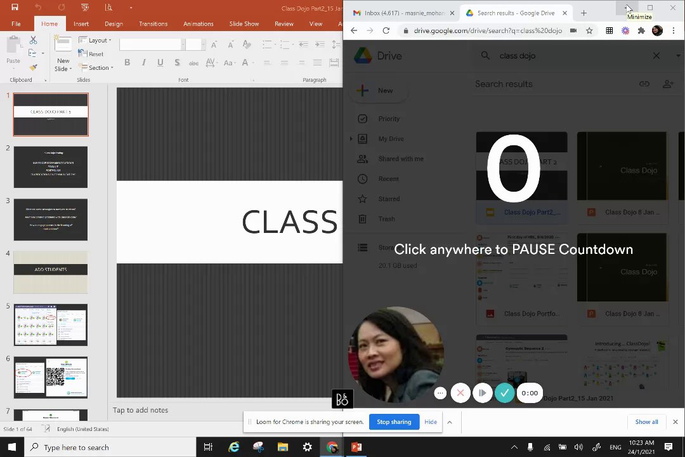Toggle Bold formatting in PowerPoint
Image resolution: width=685 pixels, height=457 pixels.
[x=127, y=63]
